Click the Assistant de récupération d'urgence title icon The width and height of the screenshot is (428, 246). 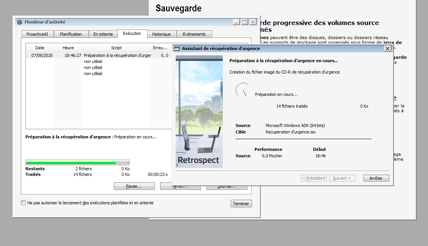(x=177, y=49)
